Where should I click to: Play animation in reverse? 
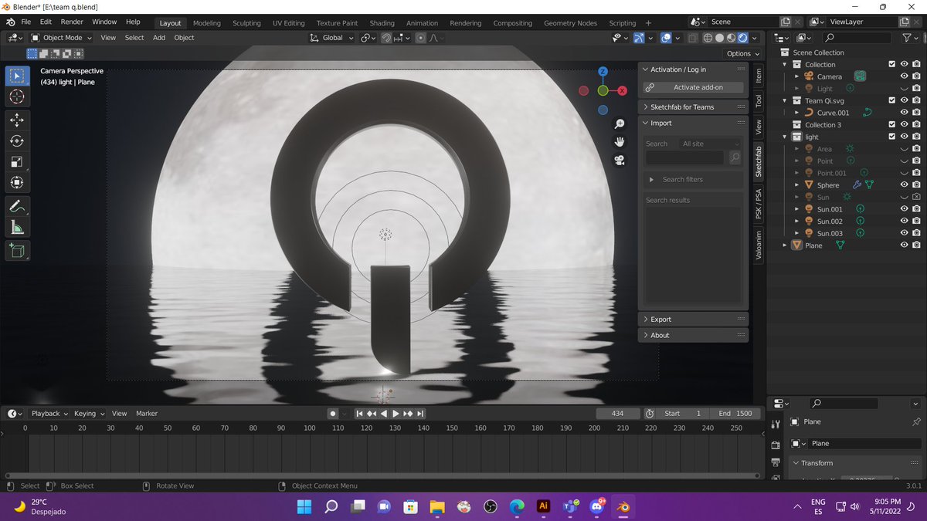(x=384, y=414)
